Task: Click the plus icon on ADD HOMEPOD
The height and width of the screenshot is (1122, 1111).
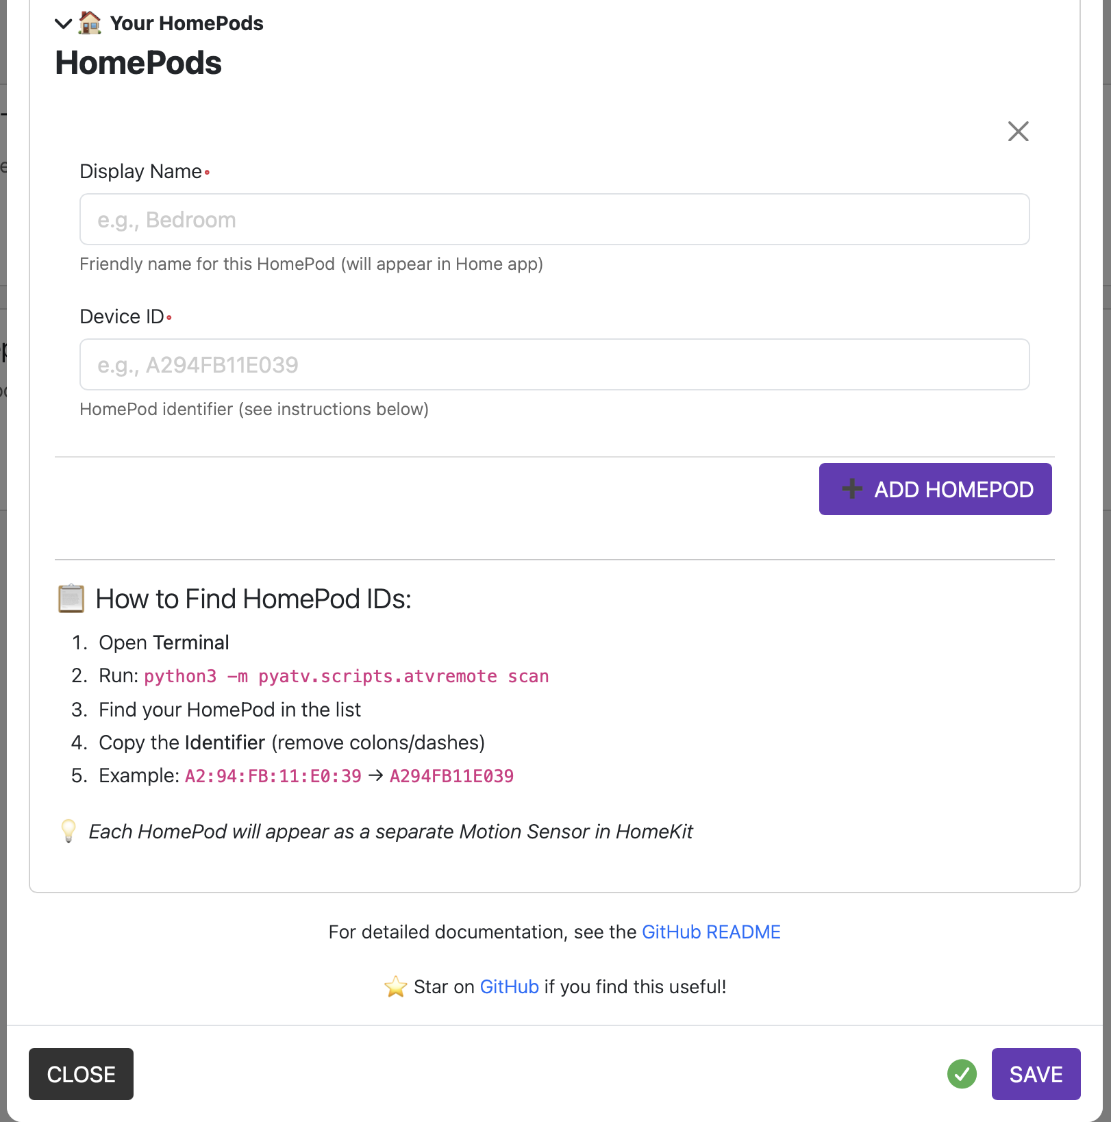Action: point(851,489)
